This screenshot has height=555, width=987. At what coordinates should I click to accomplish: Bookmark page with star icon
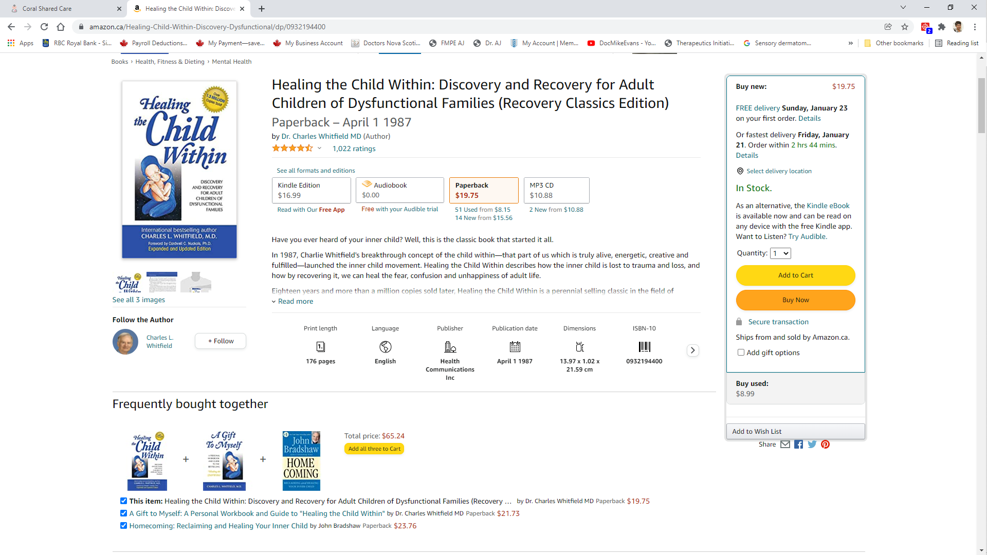pos(905,27)
